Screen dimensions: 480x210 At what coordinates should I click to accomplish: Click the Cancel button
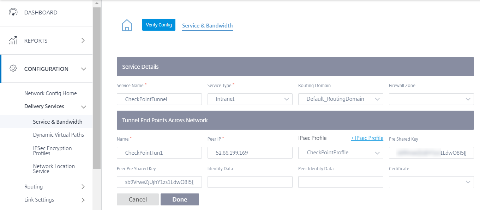coord(138,199)
